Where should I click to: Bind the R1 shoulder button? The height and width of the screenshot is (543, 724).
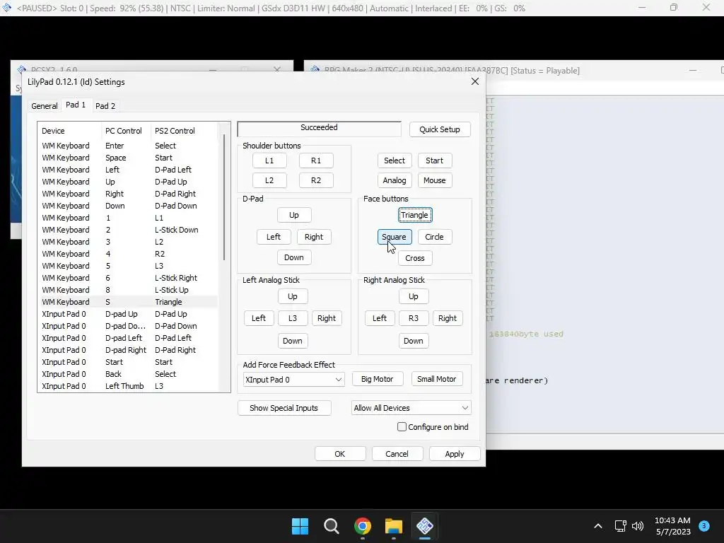coord(316,160)
